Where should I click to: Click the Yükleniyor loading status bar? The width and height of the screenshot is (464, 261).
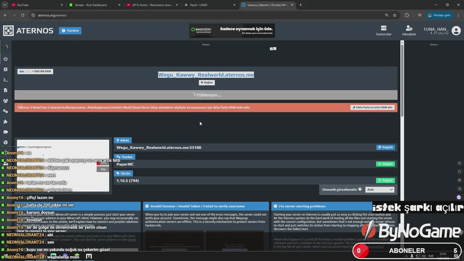tap(206, 95)
